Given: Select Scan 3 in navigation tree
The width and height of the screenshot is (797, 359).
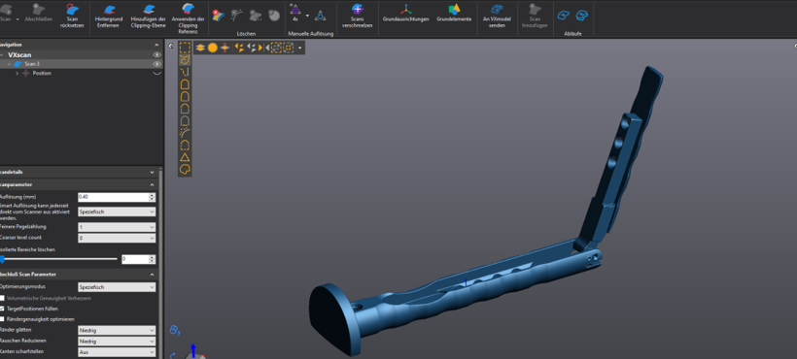Looking at the screenshot, I should 32,64.
